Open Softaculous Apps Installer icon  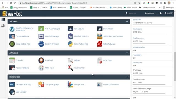[x=100, y=36]
